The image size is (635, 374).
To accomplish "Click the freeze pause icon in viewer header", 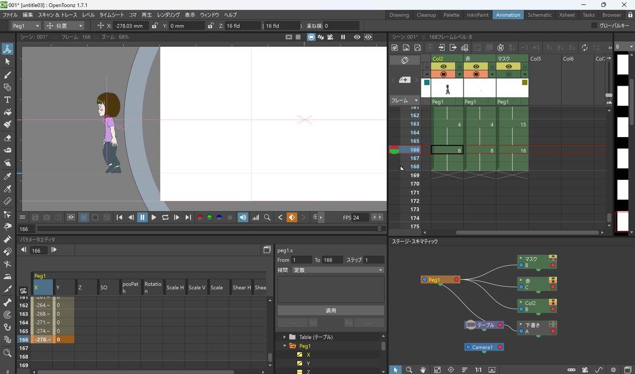I will tap(343, 37).
